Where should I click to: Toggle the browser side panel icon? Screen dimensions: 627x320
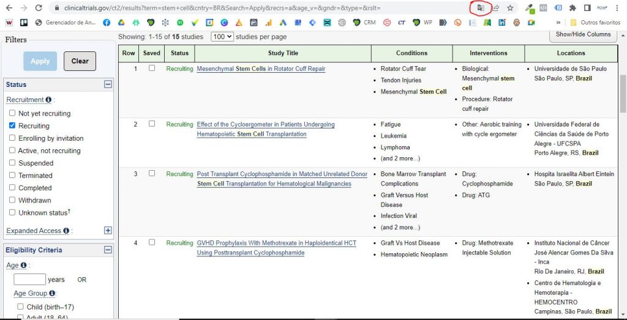coord(587,7)
